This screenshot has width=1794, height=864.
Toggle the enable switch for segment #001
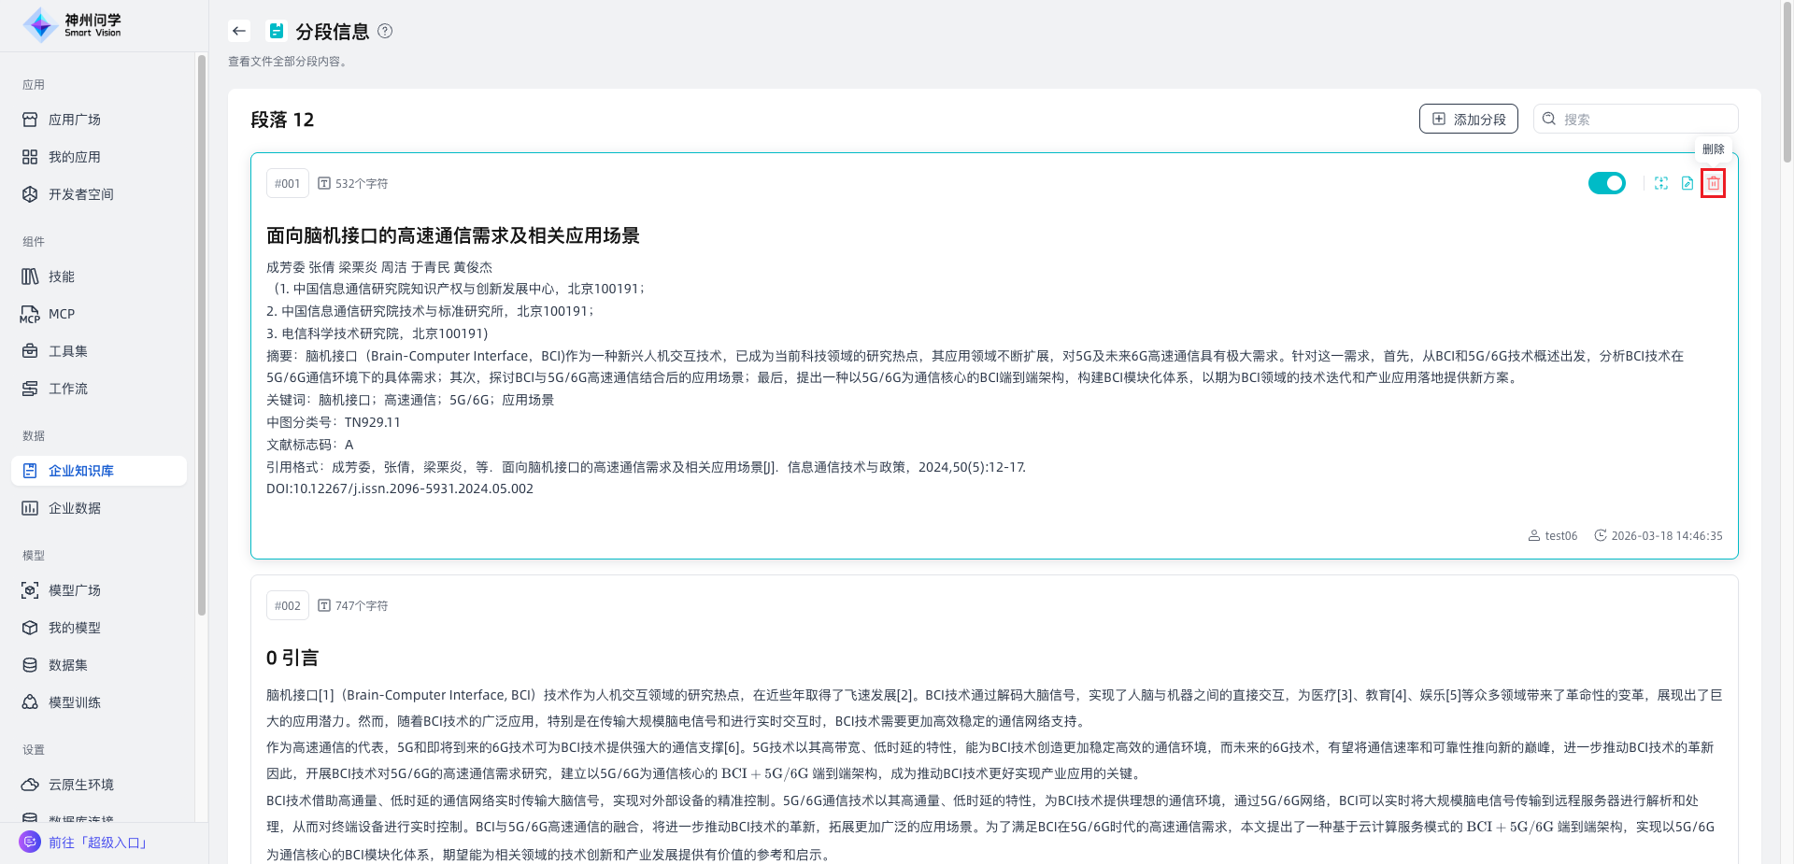click(1607, 183)
